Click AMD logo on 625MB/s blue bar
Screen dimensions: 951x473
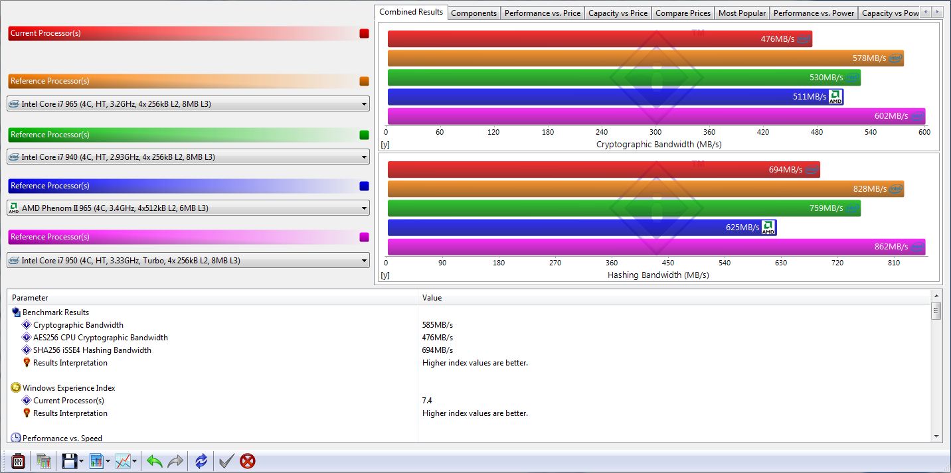pos(768,228)
